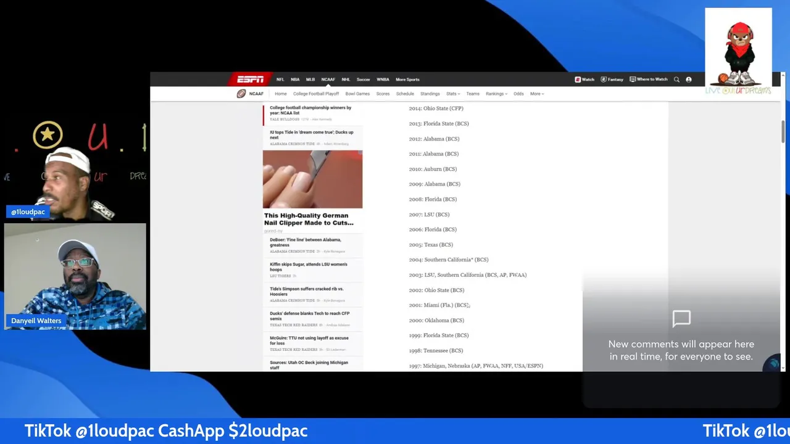Select WNBA in ESPN top navigation
The image size is (790, 444).
click(x=383, y=79)
